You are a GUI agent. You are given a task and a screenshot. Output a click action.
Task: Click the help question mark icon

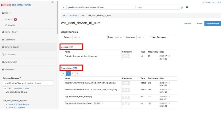pyautogui.click(x=187, y=7)
